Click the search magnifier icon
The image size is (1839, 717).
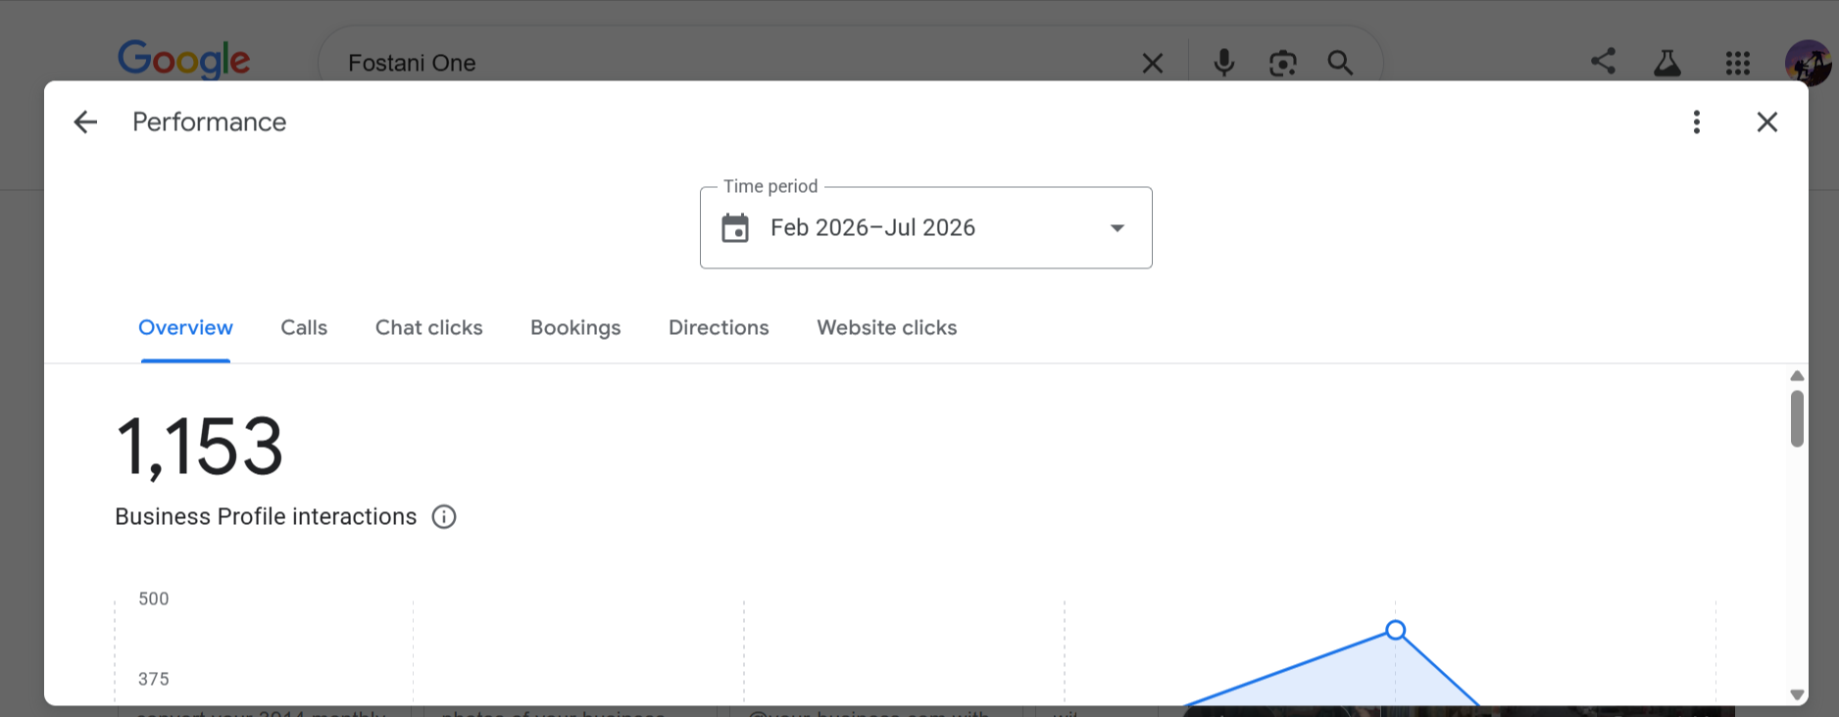pyautogui.click(x=1340, y=63)
